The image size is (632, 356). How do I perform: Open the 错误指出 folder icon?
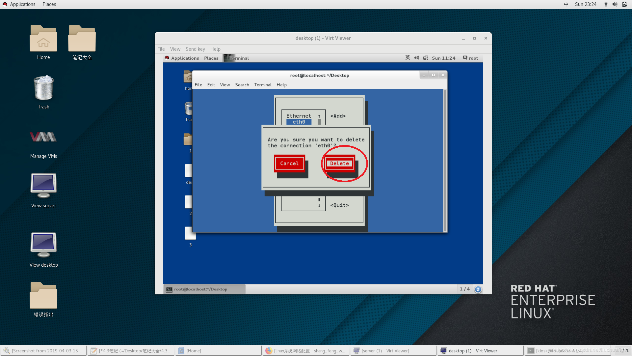[43, 299]
